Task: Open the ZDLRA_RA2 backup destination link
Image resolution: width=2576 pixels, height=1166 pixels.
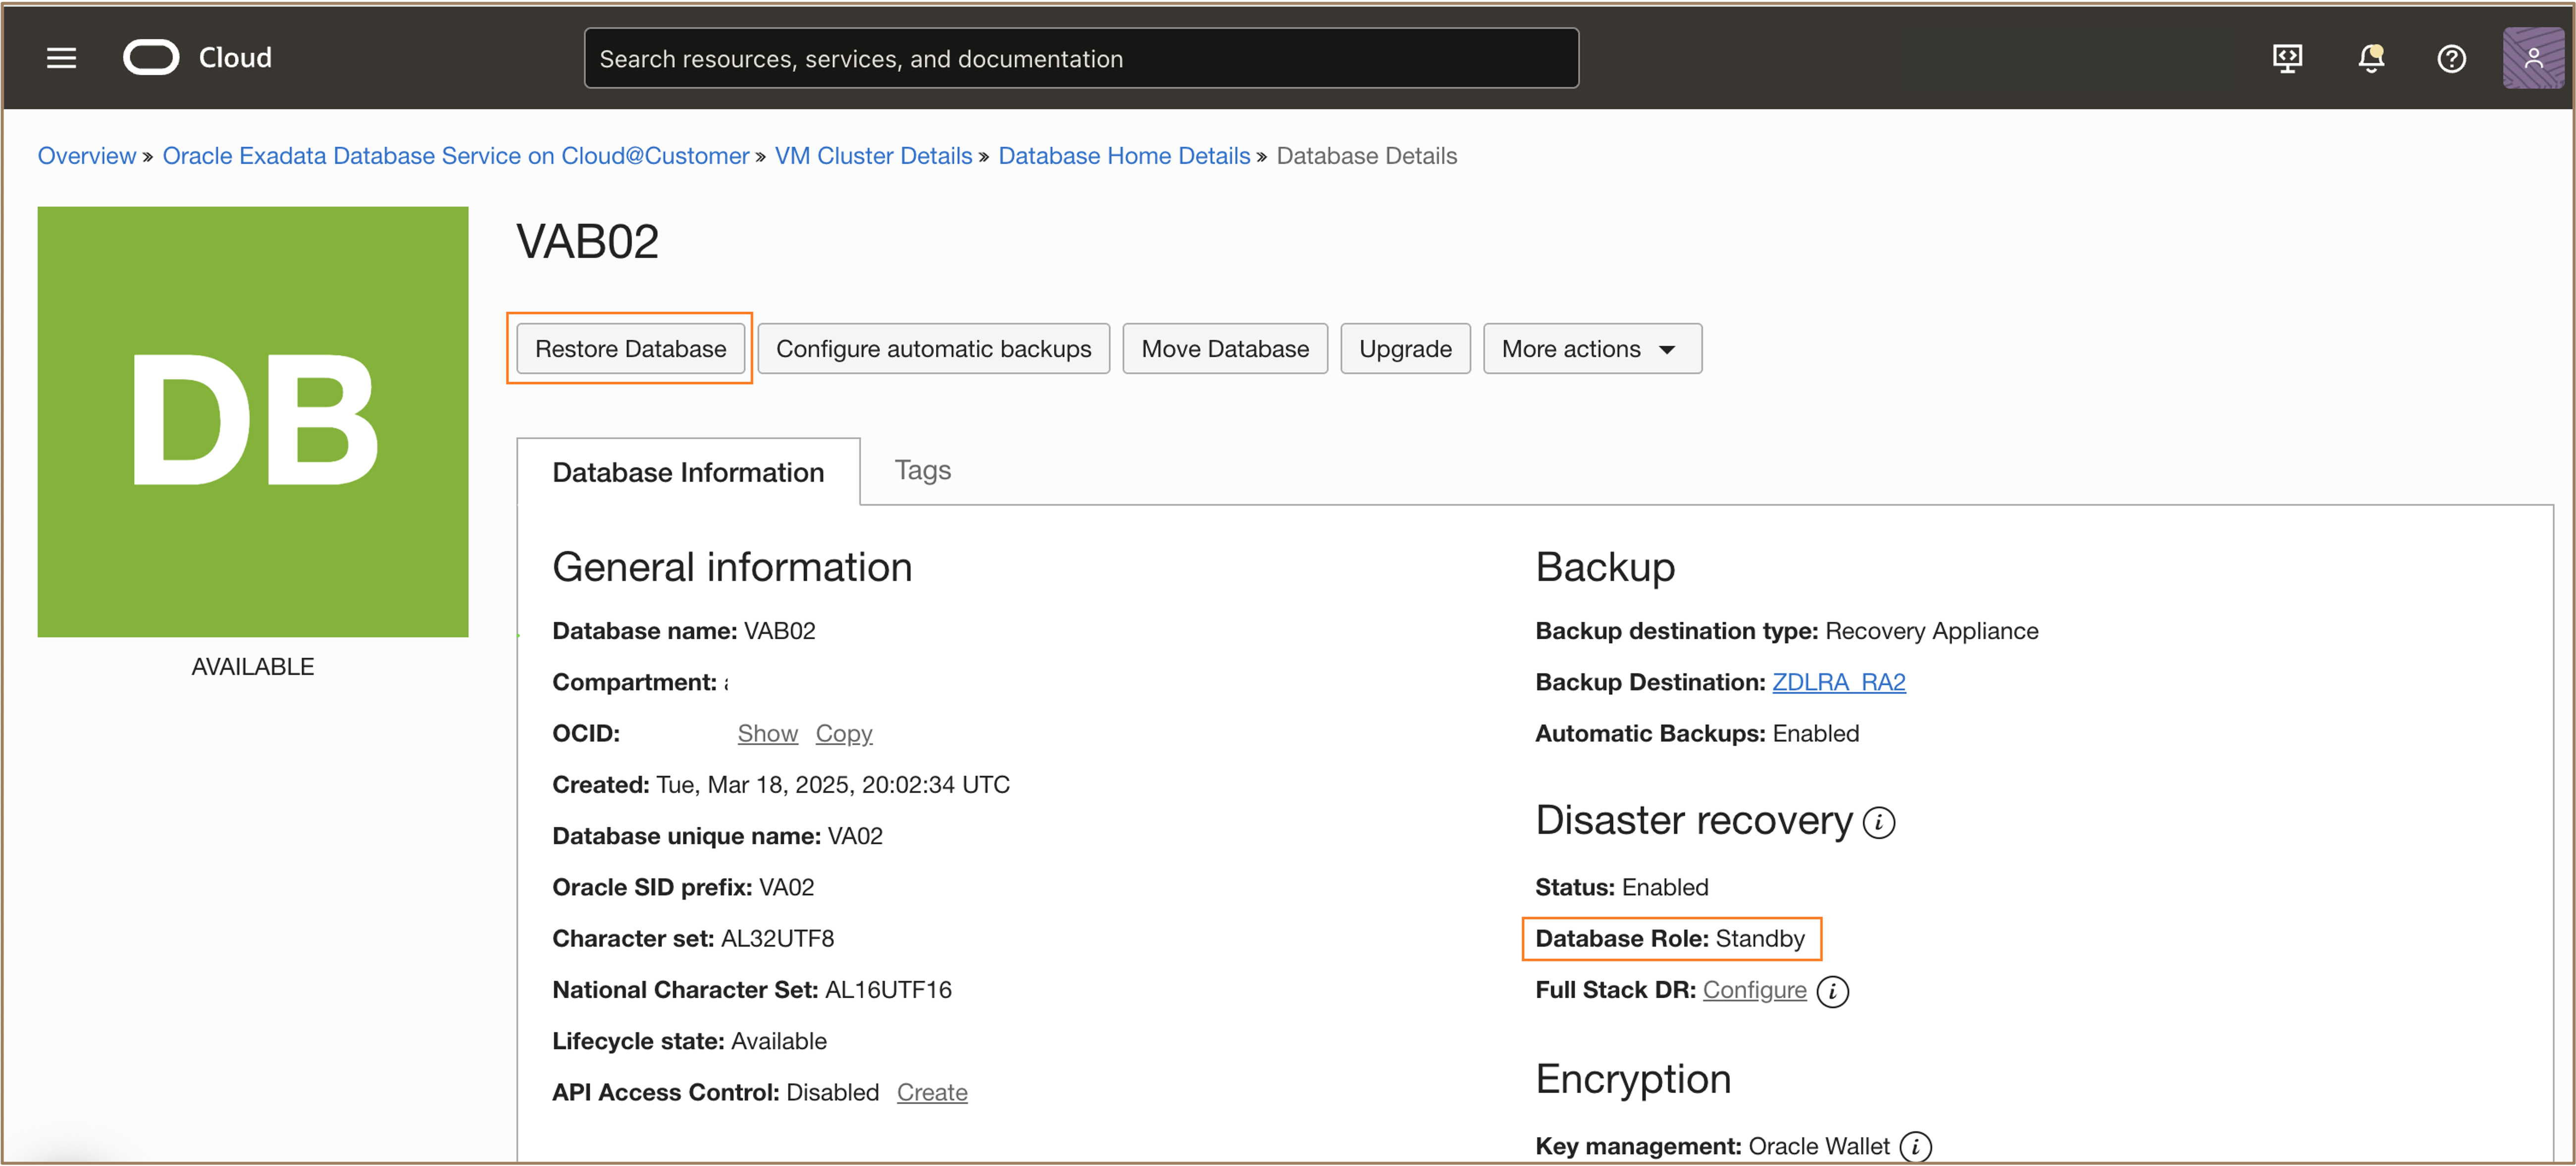Action: pos(1838,682)
